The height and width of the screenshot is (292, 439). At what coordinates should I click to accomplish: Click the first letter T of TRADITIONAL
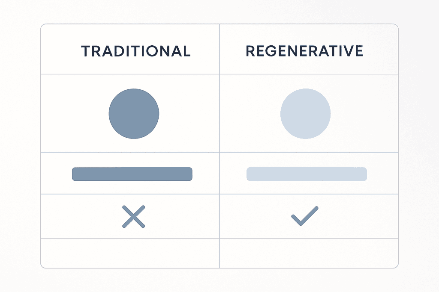(85, 51)
